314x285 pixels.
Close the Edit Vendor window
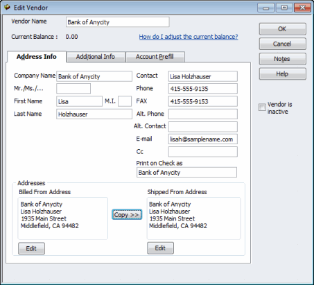pyautogui.click(x=302, y=8)
